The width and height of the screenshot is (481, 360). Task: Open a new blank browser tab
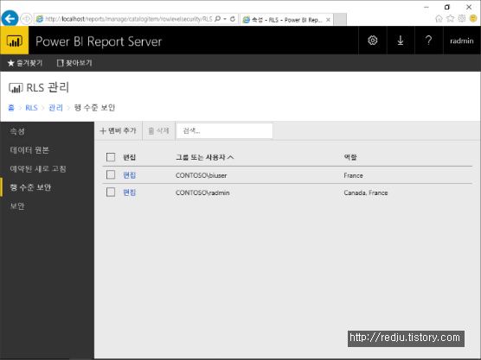340,19
